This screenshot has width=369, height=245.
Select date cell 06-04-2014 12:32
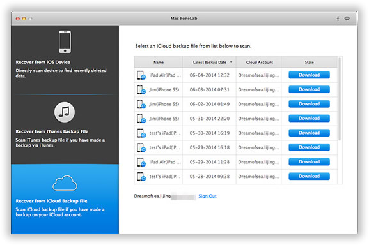click(210, 75)
